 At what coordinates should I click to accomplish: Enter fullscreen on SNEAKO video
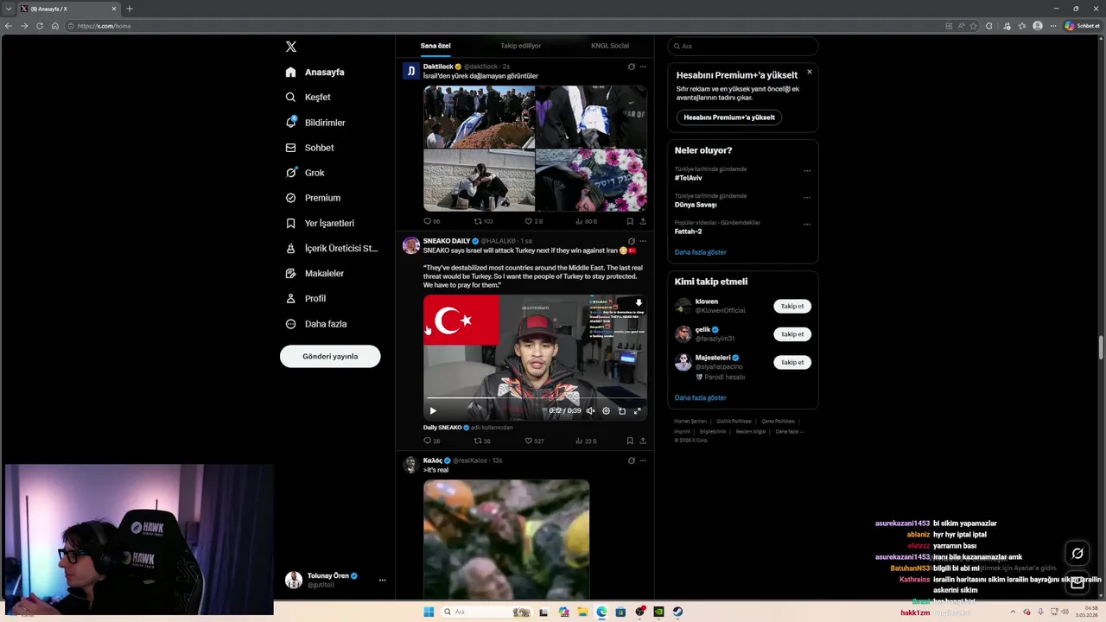click(x=638, y=411)
